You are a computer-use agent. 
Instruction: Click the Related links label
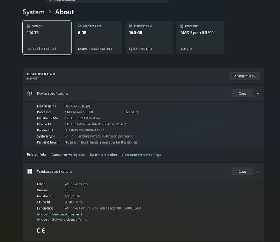pyautogui.click(x=37, y=154)
